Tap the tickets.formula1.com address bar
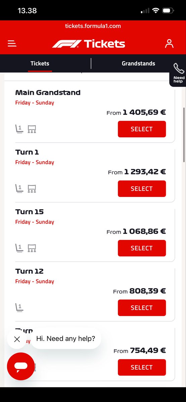The height and width of the screenshot is (402, 186). 93,26
